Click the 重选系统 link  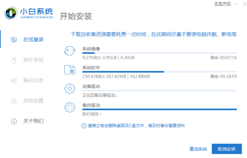(198, 149)
